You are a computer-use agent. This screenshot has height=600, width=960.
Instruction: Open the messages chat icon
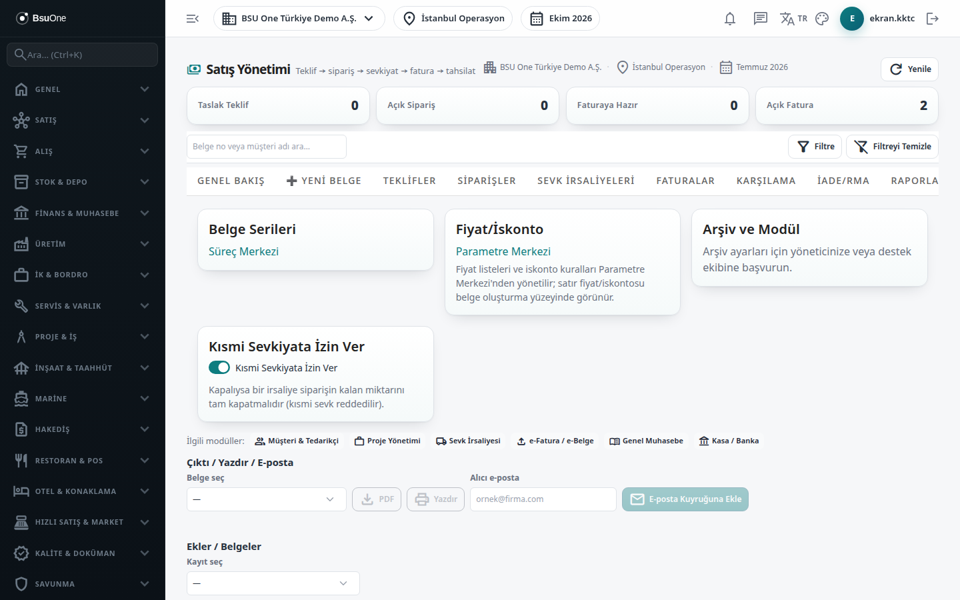pyautogui.click(x=761, y=19)
